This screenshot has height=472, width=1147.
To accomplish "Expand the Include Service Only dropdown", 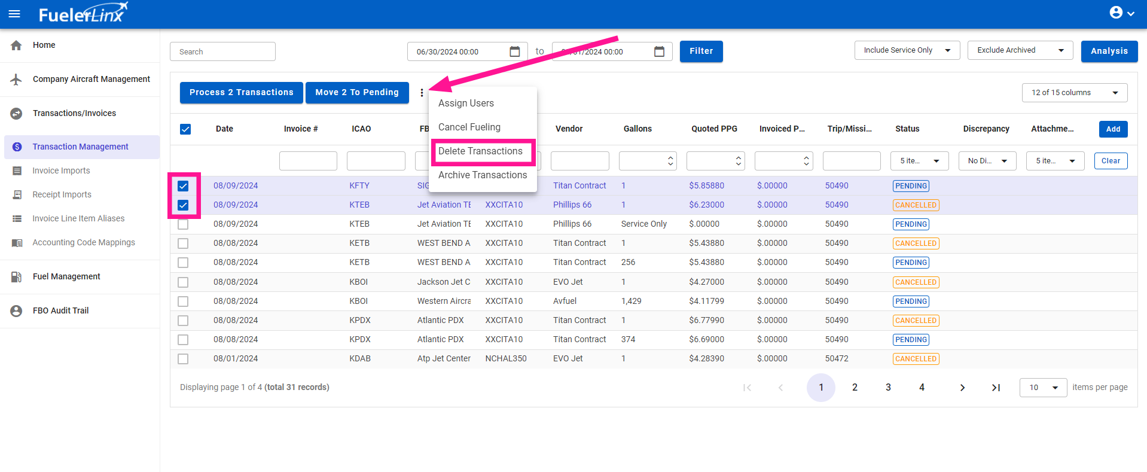I will (907, 50).
